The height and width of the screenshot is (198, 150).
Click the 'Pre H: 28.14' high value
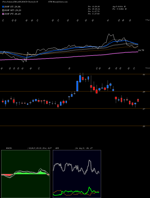94,9
